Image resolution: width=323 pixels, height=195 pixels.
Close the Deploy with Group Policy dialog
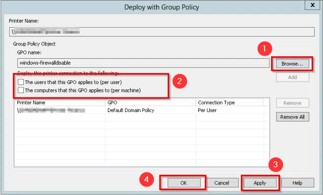312,5
